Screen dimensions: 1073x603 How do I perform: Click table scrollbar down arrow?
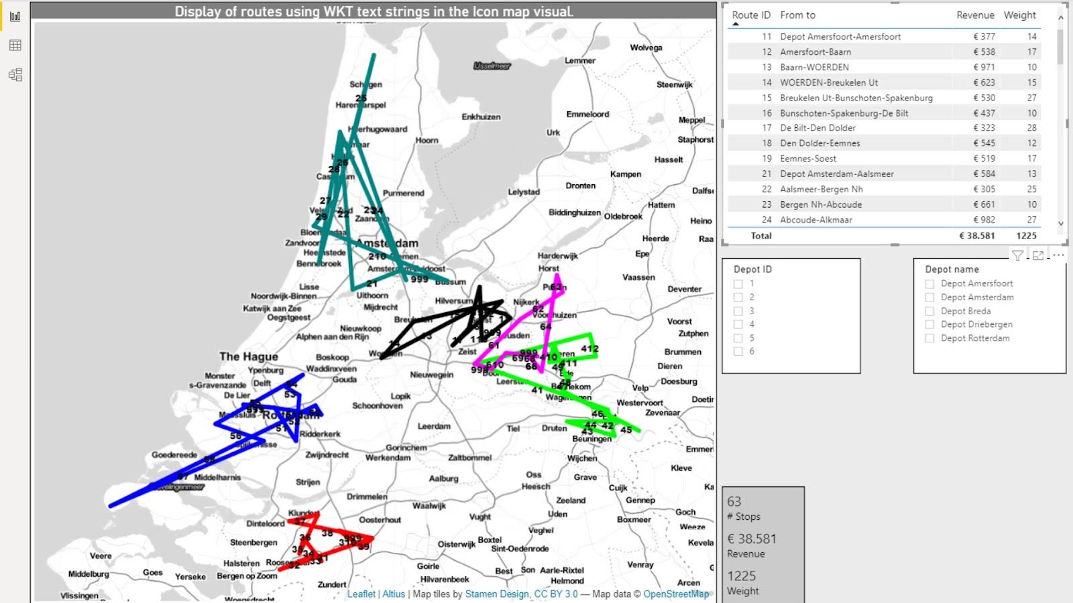pos(1060,223)
